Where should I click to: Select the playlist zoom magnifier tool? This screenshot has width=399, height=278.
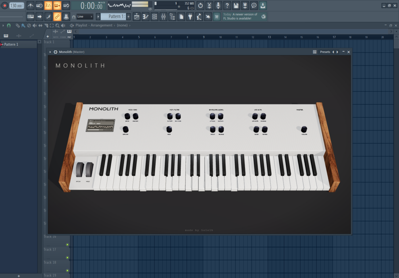click(x=57, y=25)
